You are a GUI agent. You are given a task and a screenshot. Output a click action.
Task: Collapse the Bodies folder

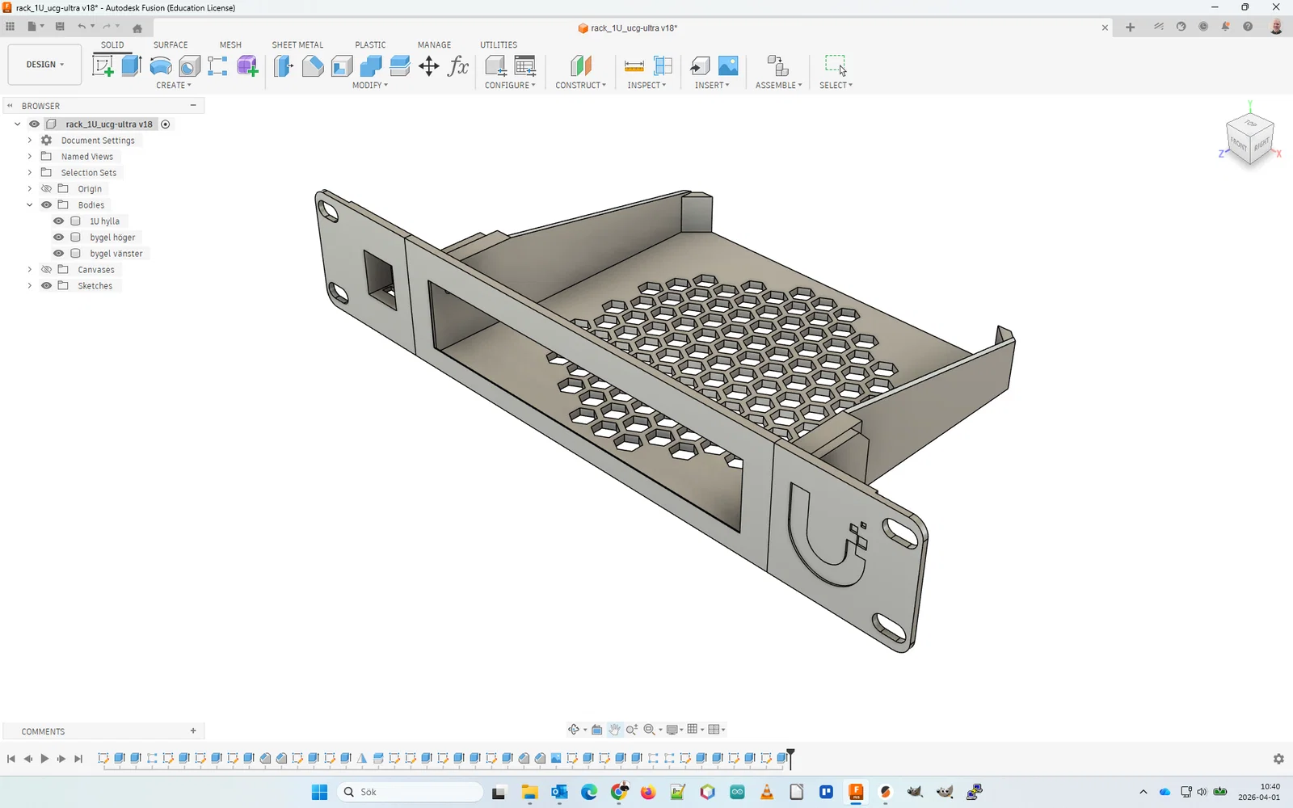(x=30, y=205)
